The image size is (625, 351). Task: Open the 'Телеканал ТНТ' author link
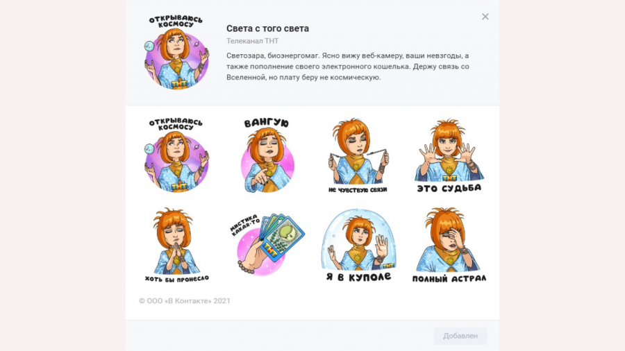(x=252, y=41)
